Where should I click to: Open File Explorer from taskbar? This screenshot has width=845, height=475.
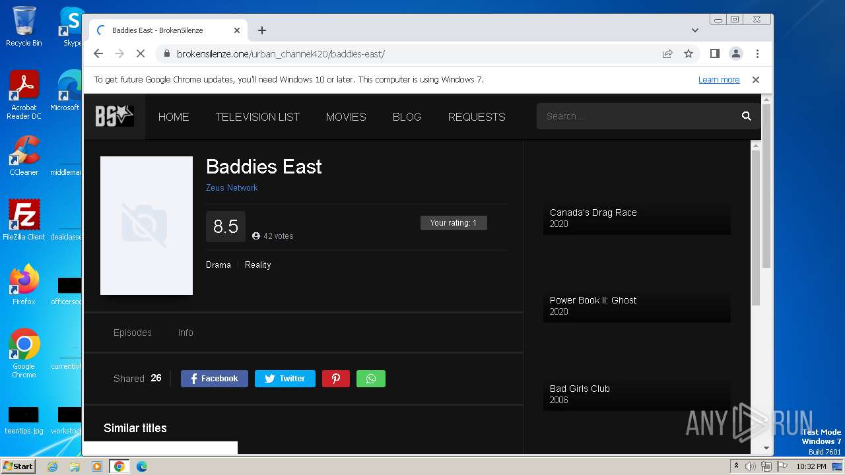coord(75,466)
